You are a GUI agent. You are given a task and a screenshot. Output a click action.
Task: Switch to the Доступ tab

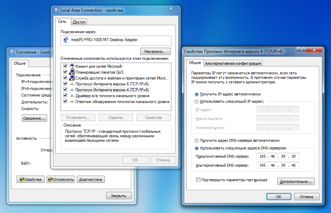click(x=79, y=22)
